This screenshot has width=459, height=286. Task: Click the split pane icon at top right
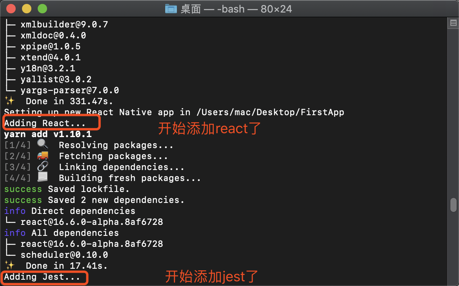(453, 23)
